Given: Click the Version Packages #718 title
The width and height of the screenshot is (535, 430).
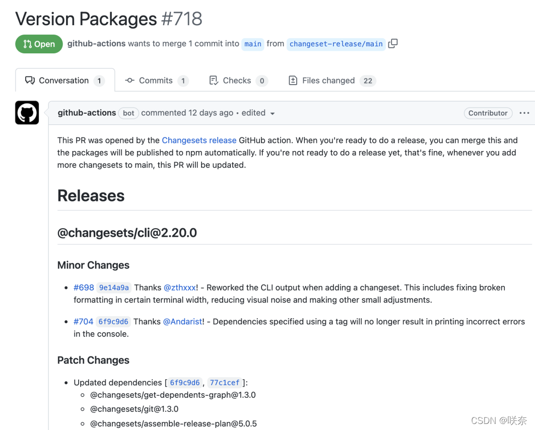Looking at the screenshot, I should pyautogui.click(x=108, y=19).
